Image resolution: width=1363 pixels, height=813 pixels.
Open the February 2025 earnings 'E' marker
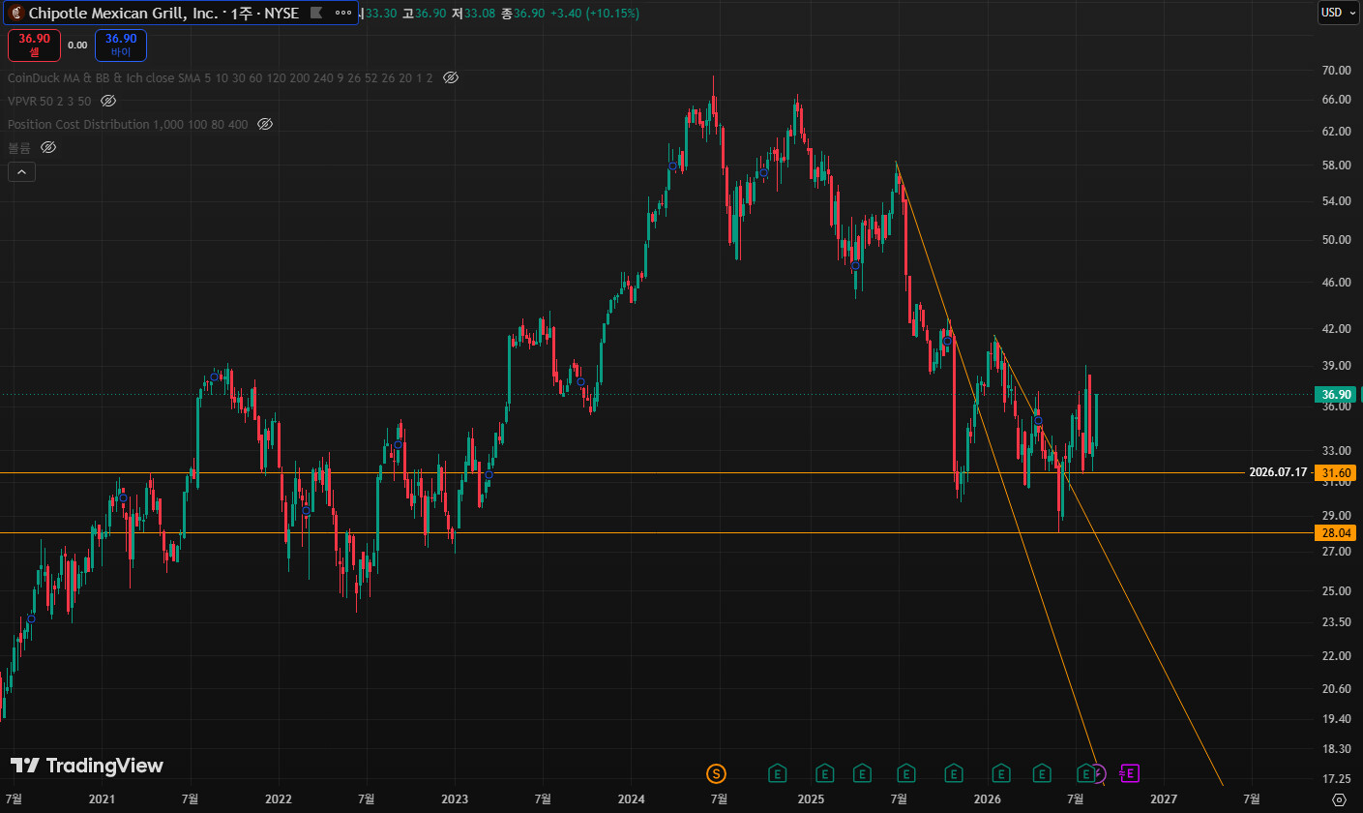tap(824, 772)
